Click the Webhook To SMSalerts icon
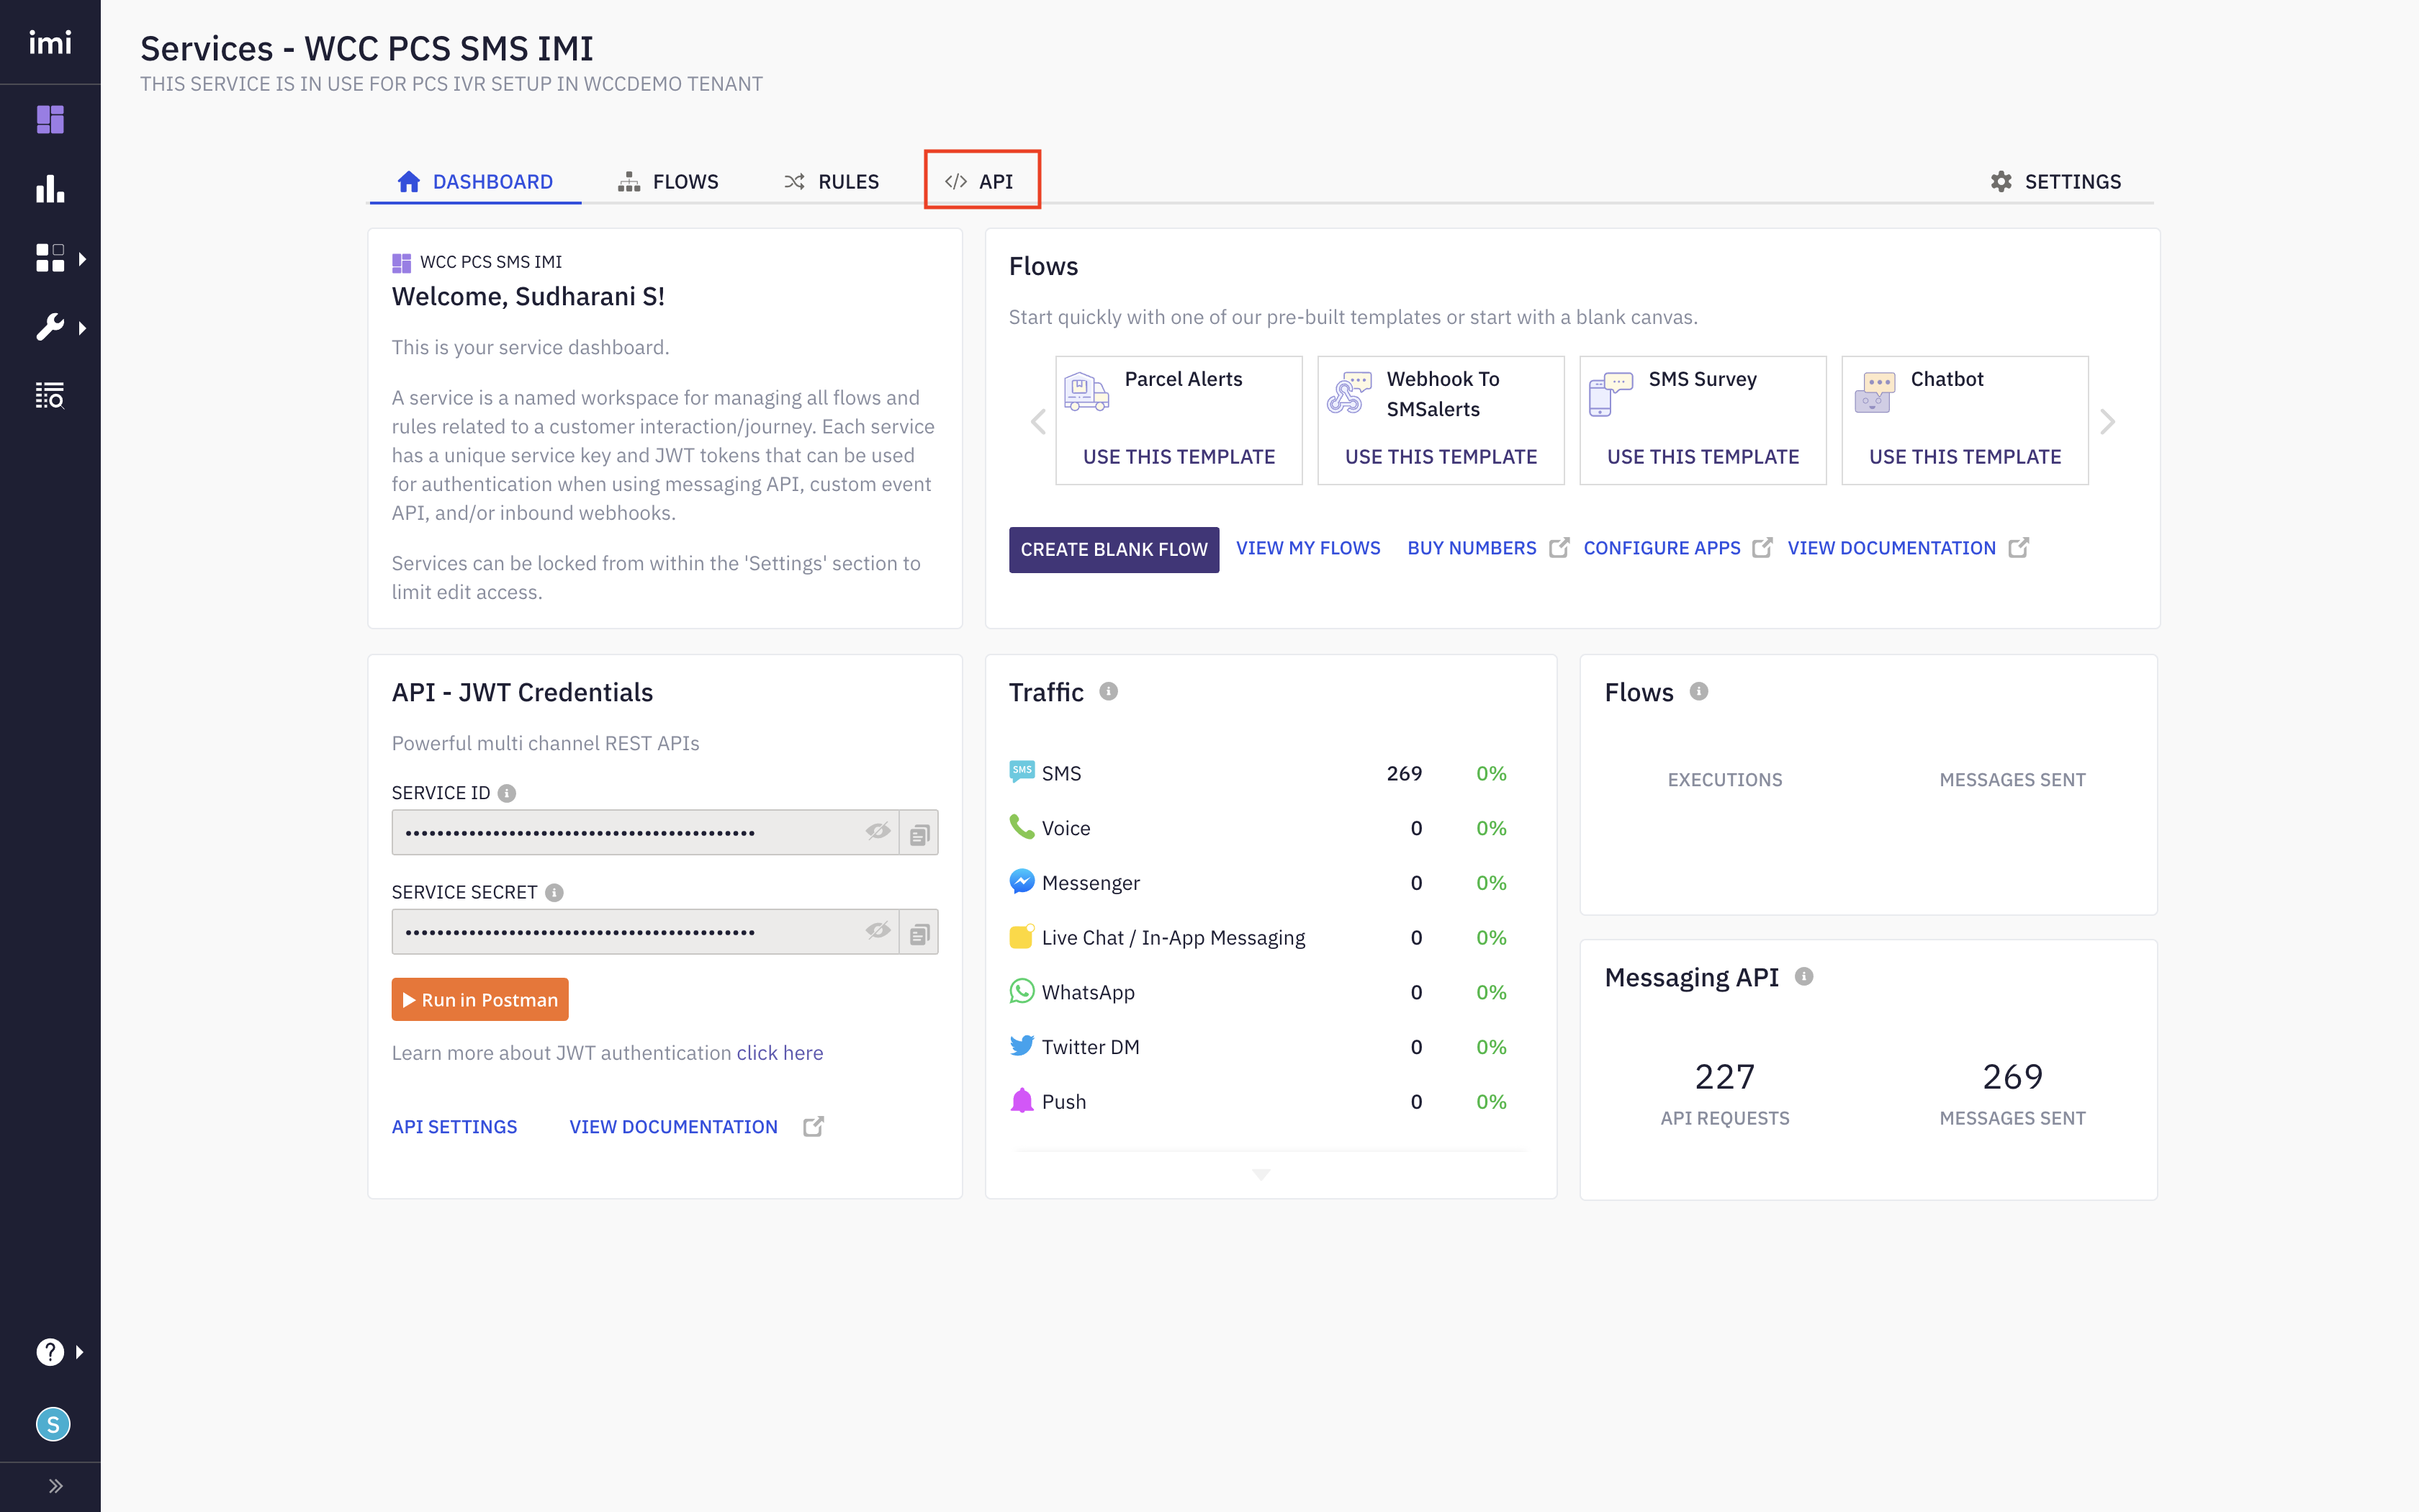2419x1512 pixels. 1348,392
